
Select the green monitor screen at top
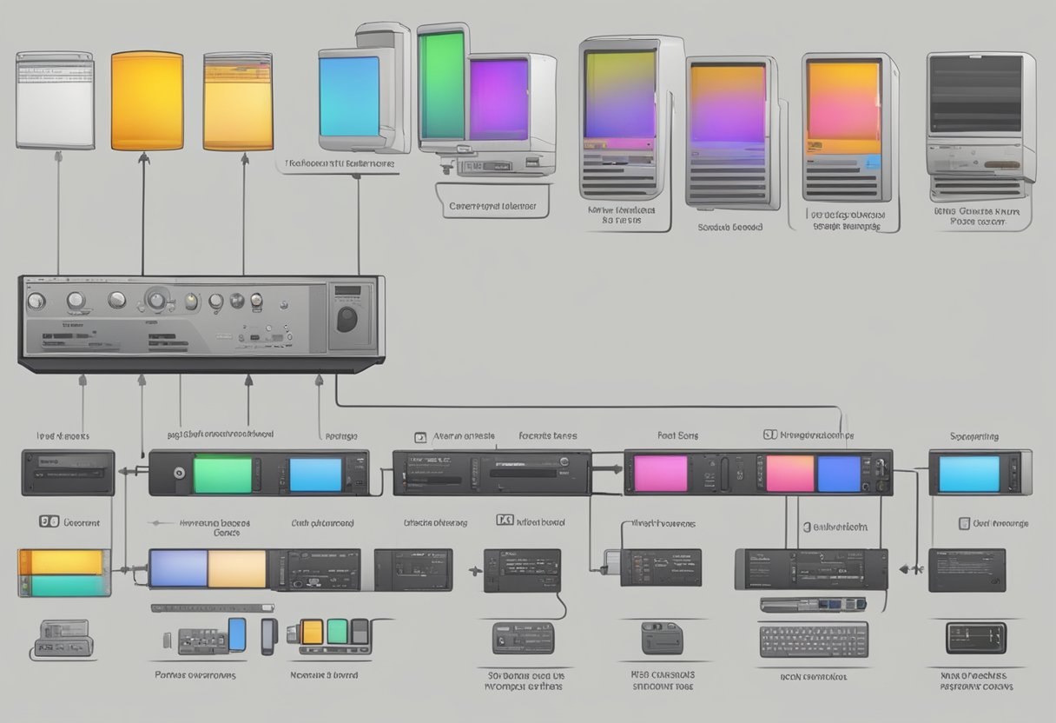pyautogui.click(x=441, y=85)
